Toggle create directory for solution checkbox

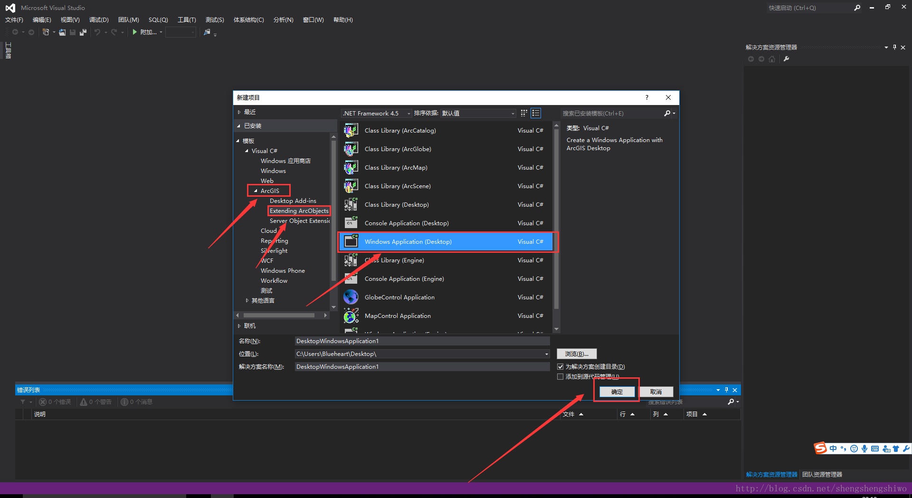pos(560,366)
